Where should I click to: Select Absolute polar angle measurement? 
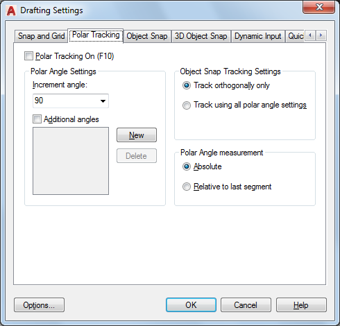tap(187, 166)
